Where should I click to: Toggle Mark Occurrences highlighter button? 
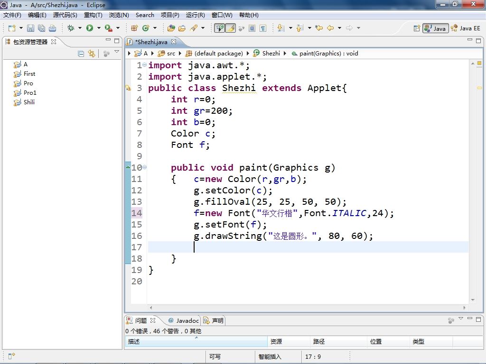pos(230,28)
